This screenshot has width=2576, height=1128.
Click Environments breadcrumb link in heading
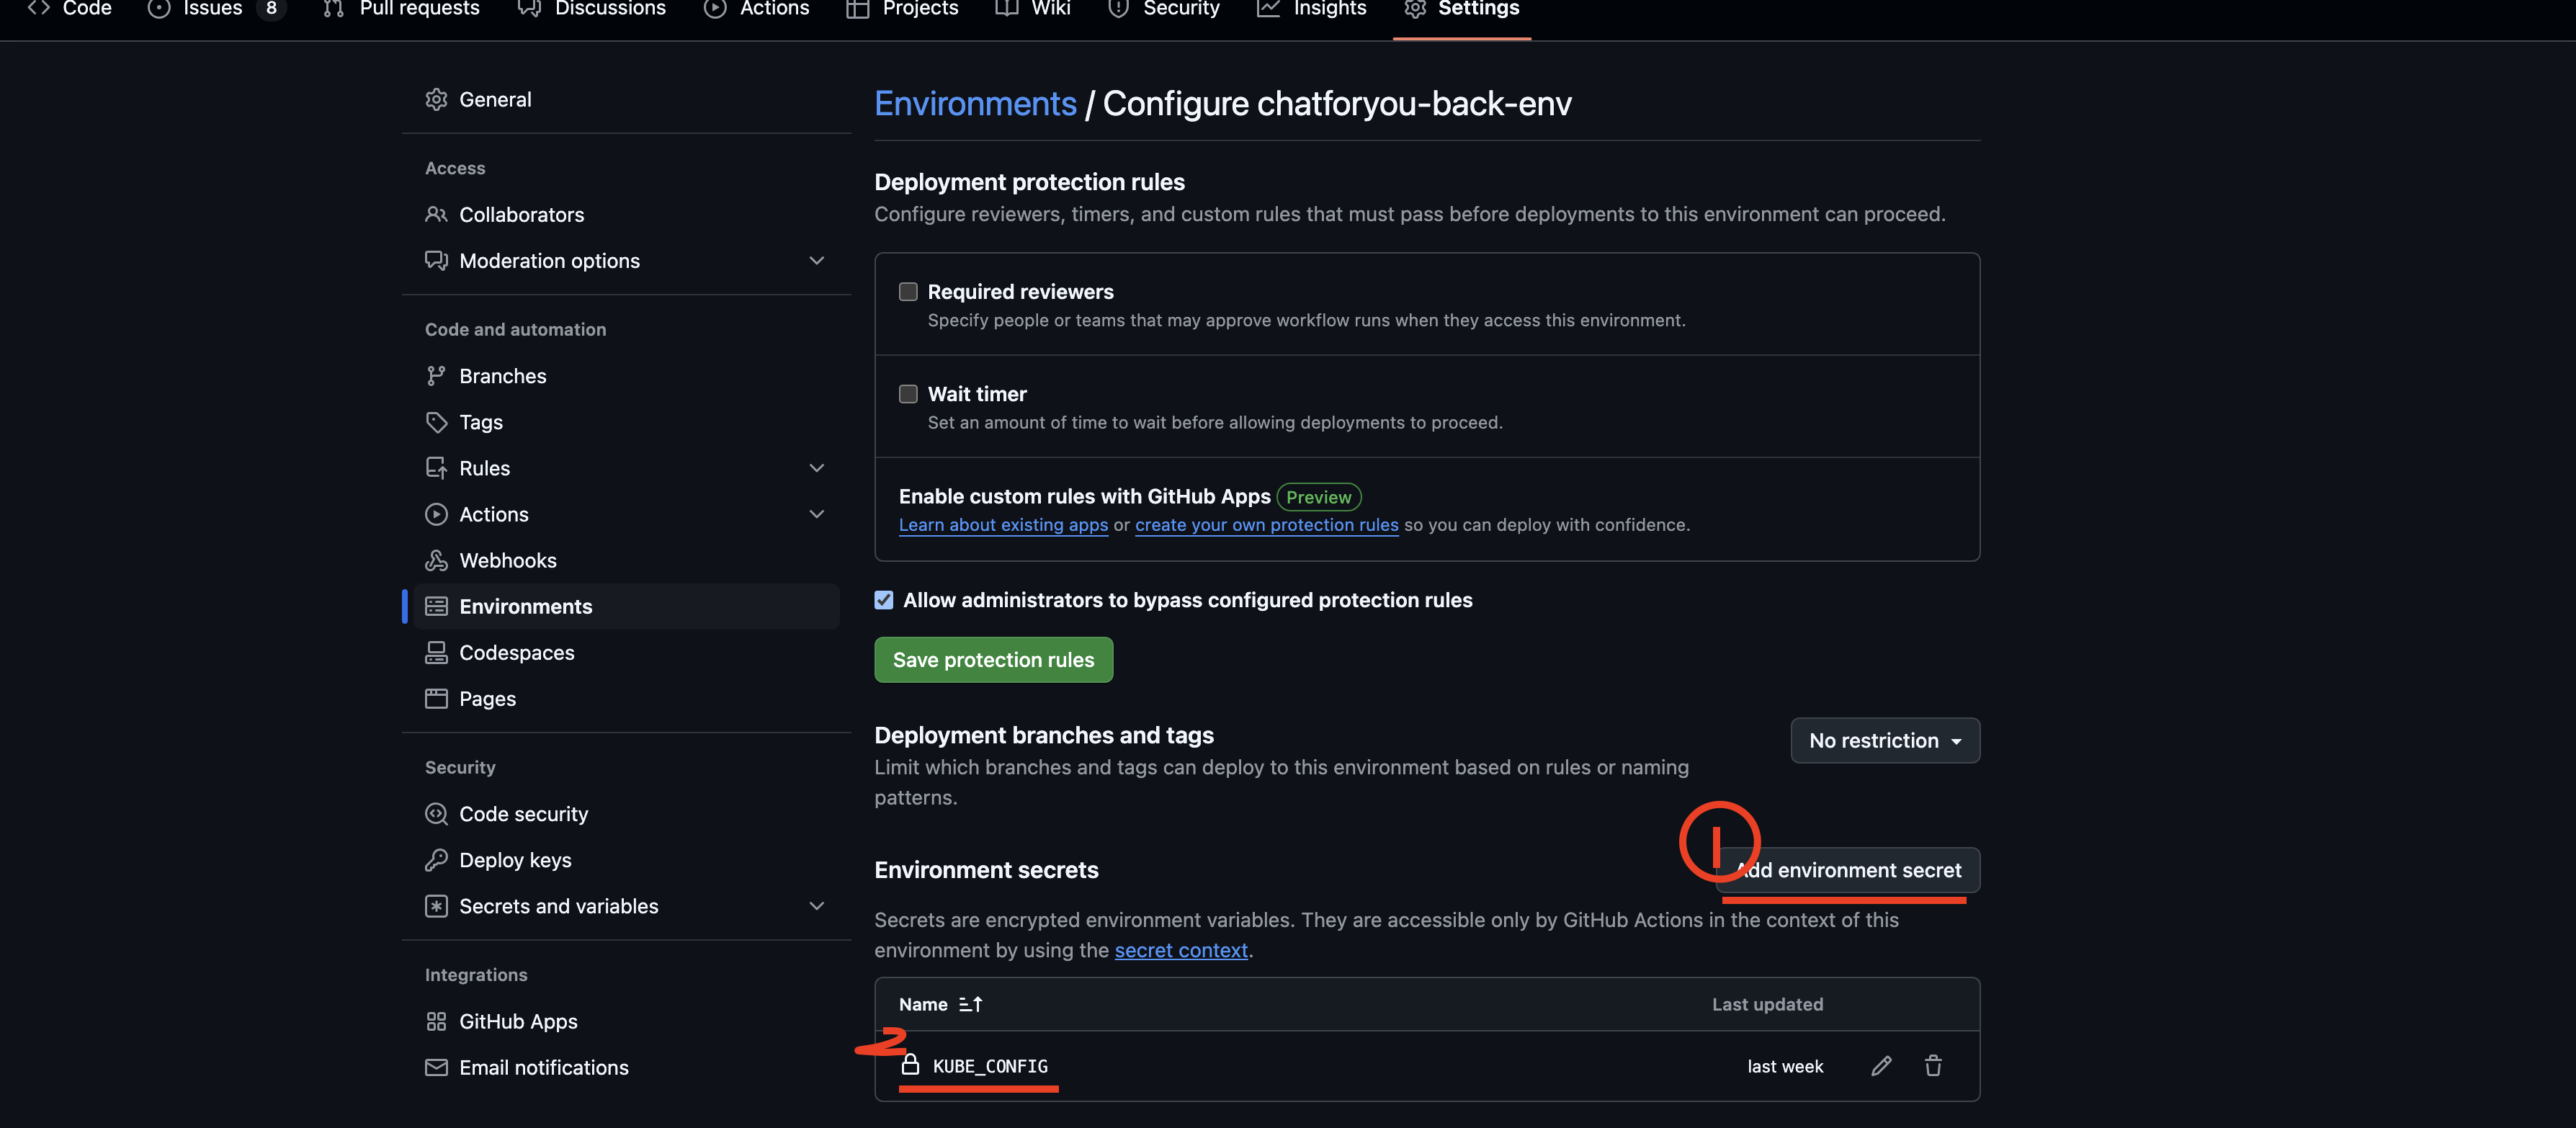[975, 104]
